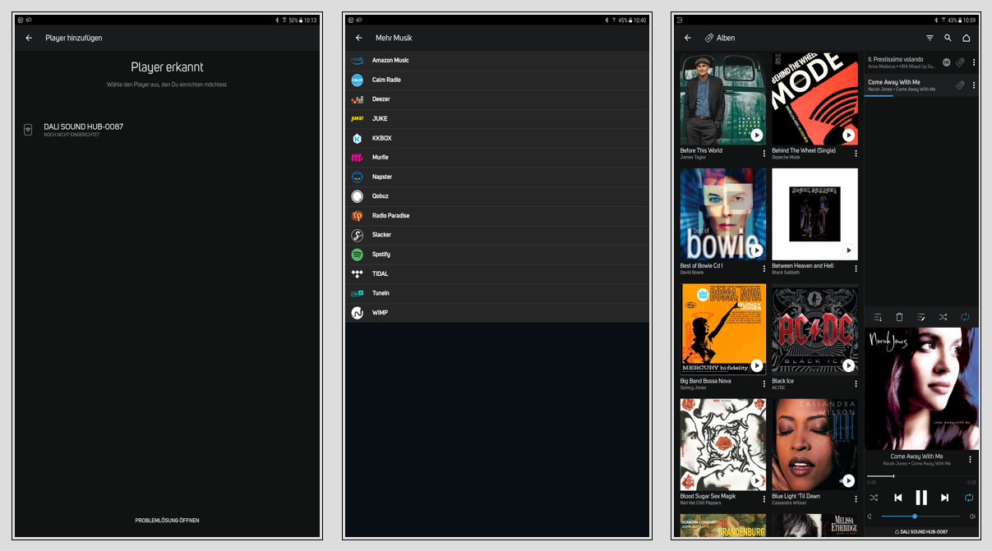Screen dimensions: 992x551
Task: Click the HR badge on Prestissimo volando row
Action: point(946,62)
